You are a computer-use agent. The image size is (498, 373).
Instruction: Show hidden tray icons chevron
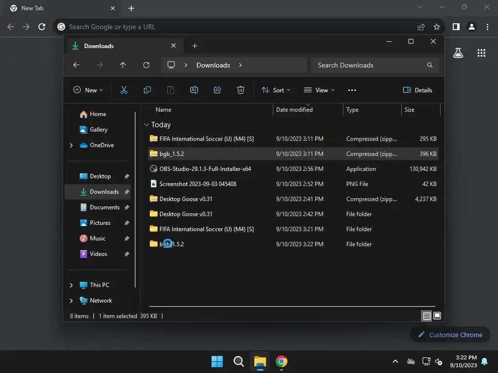click(x=395, y=361)
